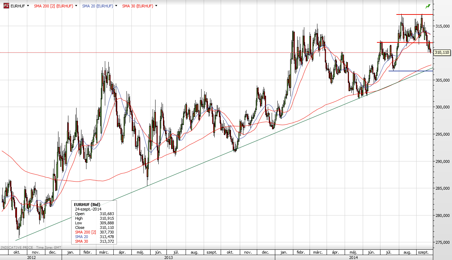Open the SMA 30 (EURHUF) dropdown arrow
The width and height of the screenshot is (452, 260).
tap(156, 6)
